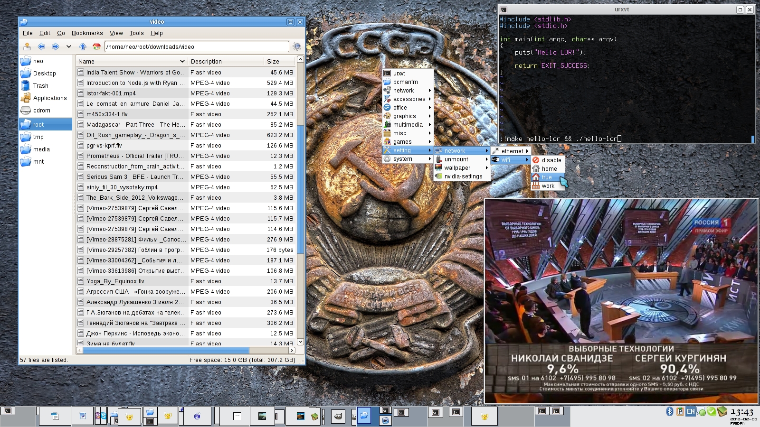Screen dimensions: 760x427
Task: Sort files by the Size column
Action: tap(279, 61)
